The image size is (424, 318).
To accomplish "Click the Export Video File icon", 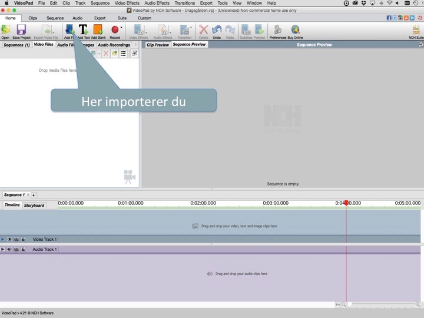I will tap(47, 30).
